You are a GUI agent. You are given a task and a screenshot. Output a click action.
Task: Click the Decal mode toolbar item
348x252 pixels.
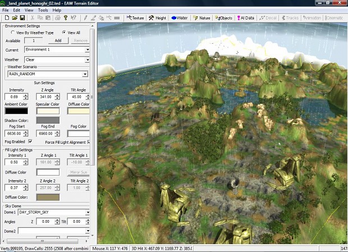click(268, 18)
